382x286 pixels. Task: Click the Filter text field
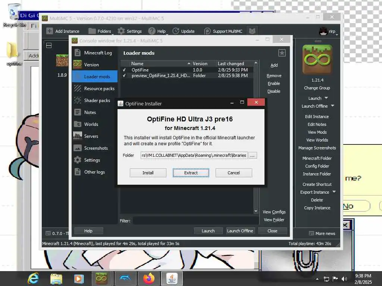click(195, 220)
